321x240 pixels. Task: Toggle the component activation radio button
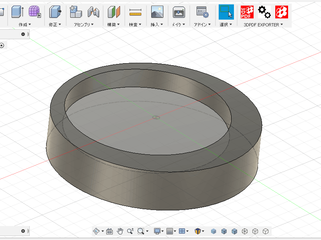2,45
